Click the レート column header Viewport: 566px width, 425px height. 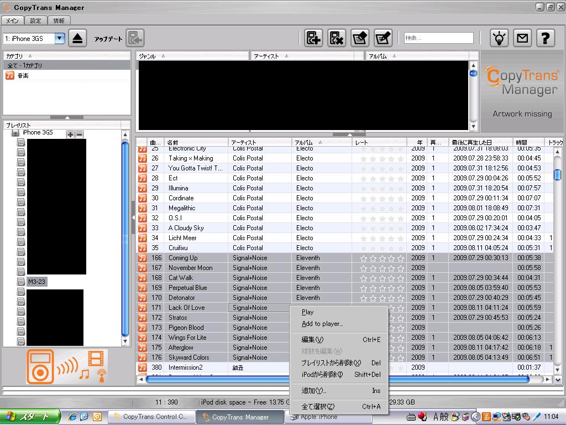click(x=379, y=142)
